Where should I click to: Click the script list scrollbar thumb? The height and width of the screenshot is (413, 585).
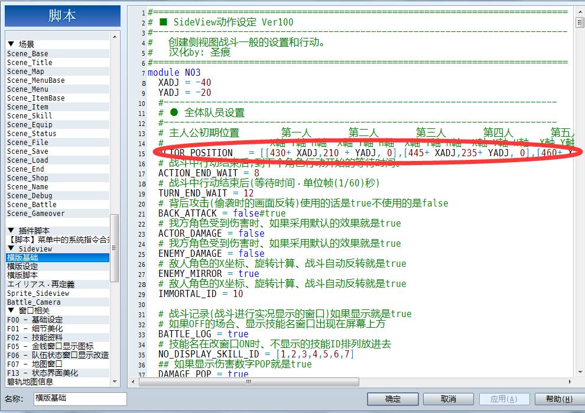115,248
